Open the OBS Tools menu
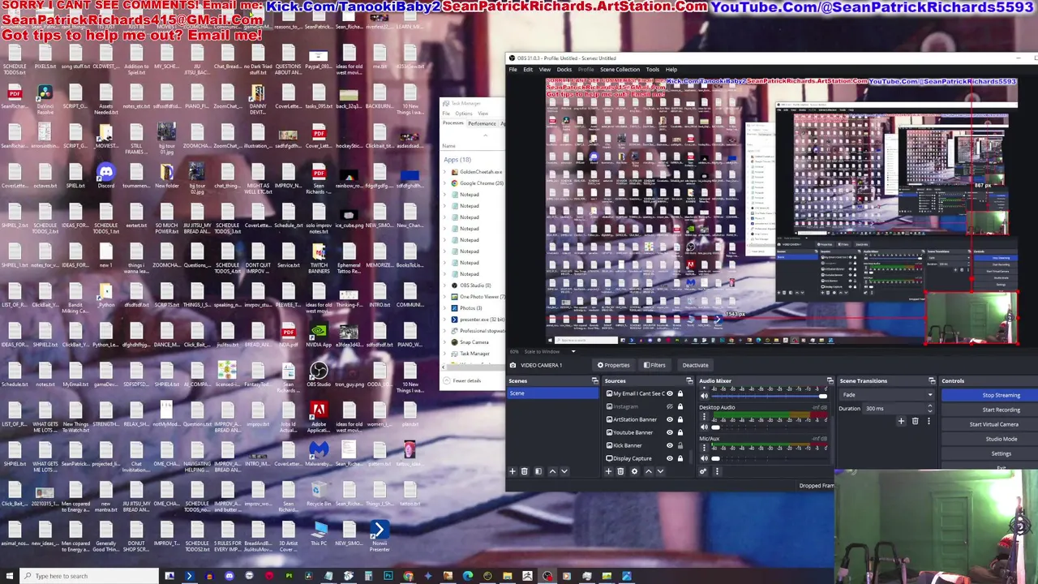This screenshot has height=584, width=1038. tap(652, 70)
